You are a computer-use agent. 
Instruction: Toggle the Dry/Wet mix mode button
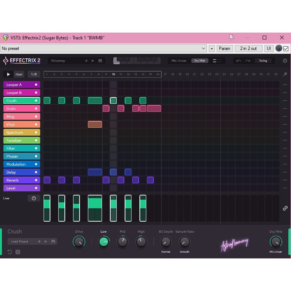point(200,61)
